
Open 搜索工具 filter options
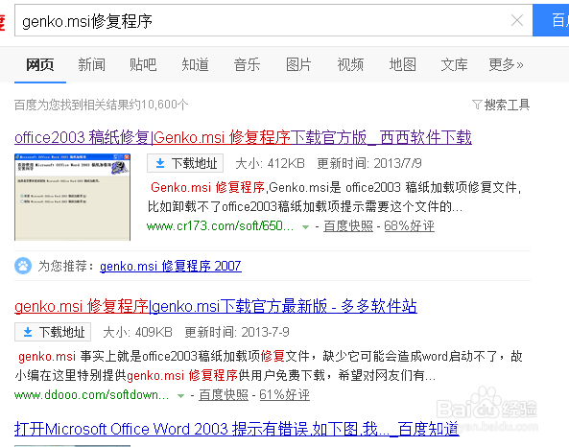pos(507,105)
